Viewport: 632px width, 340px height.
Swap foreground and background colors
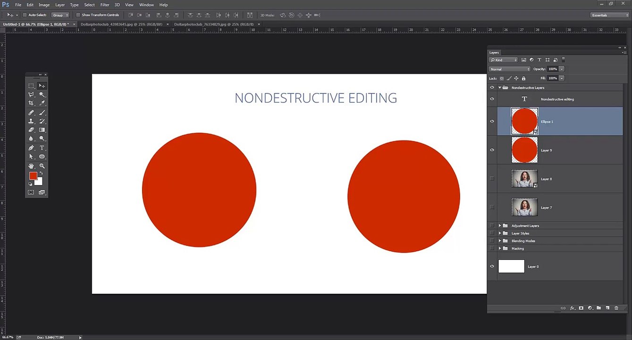point(41,173)
